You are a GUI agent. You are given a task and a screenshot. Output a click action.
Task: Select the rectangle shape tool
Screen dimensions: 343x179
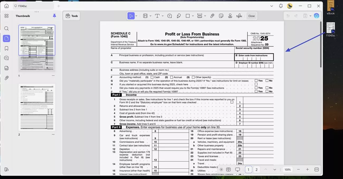(x=188, y=16)
